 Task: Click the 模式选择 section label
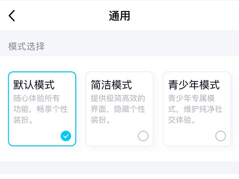[27, 47]
